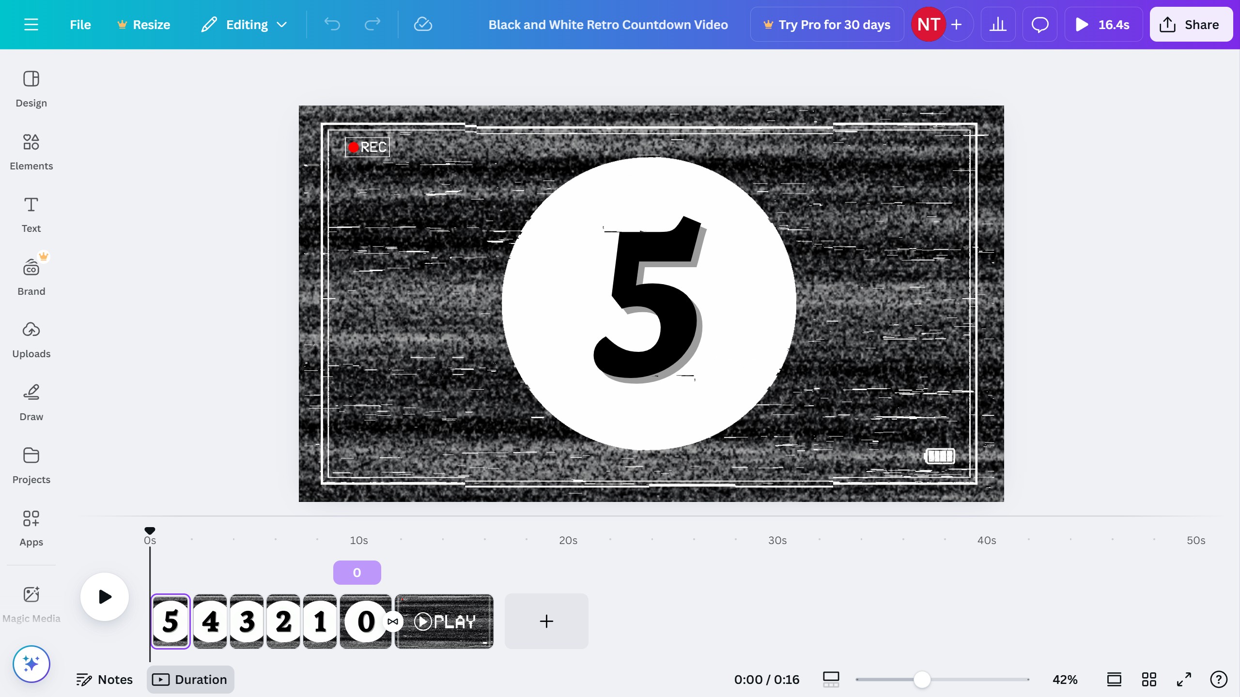Click the Canva AI sparkle button

point(31,664)
